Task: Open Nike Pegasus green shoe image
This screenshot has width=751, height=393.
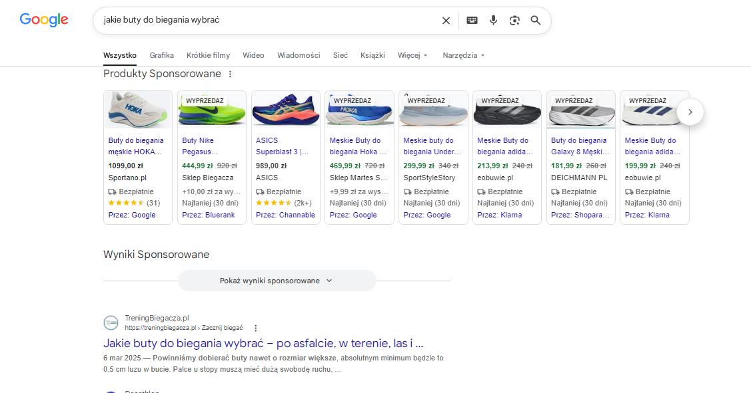Action: coord(212,110)
